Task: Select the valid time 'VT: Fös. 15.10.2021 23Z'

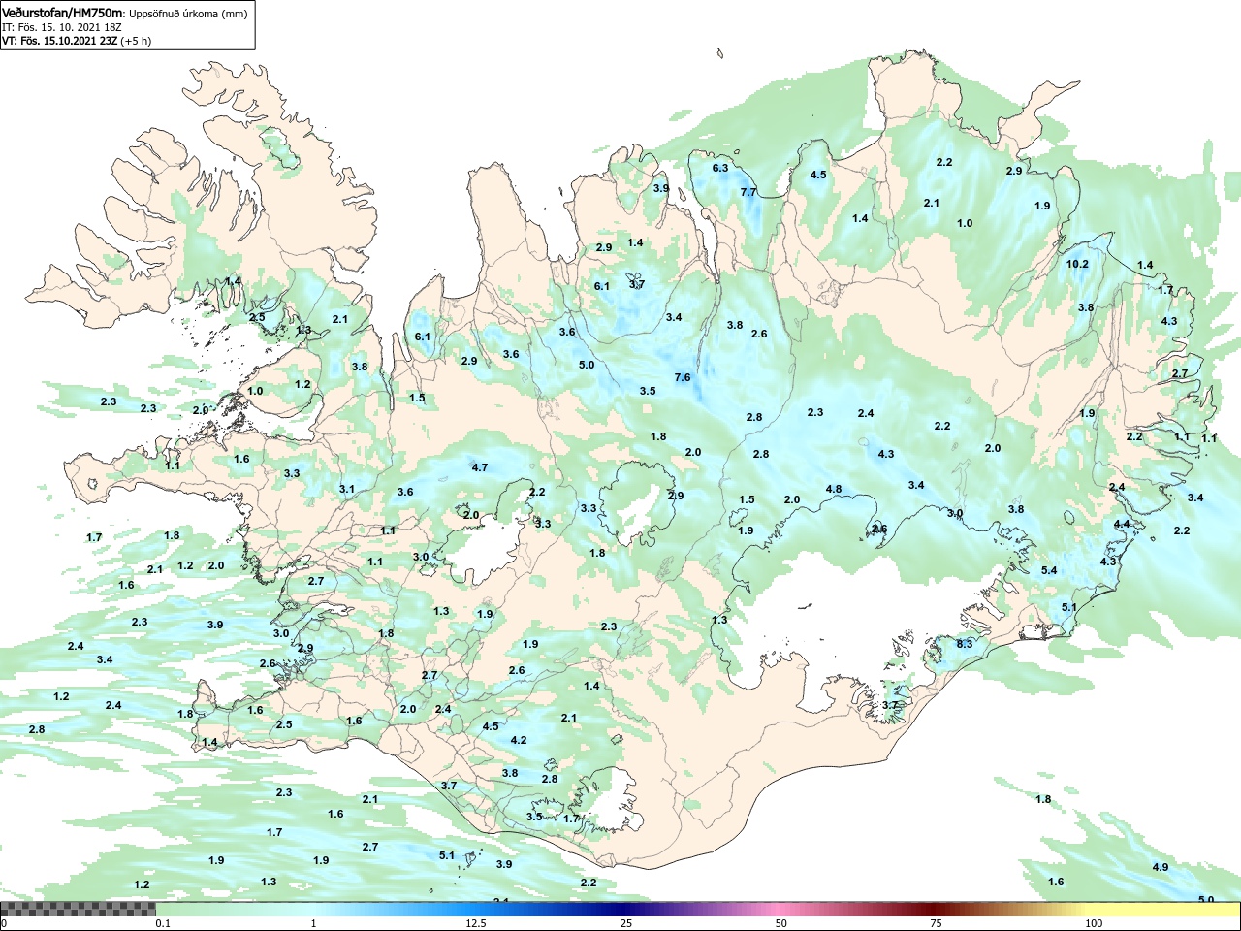Action: coord(60,41)
